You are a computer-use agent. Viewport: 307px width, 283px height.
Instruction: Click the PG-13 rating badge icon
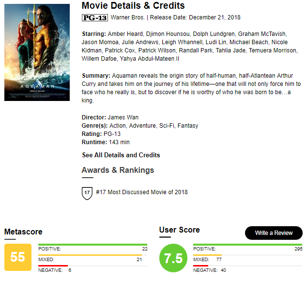point(95,17)
